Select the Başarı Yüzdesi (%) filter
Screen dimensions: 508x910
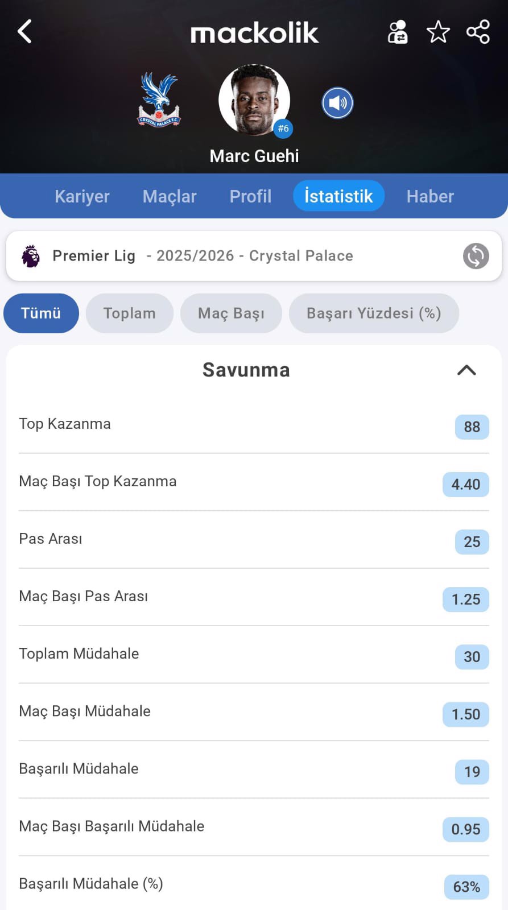coord(374,313)
